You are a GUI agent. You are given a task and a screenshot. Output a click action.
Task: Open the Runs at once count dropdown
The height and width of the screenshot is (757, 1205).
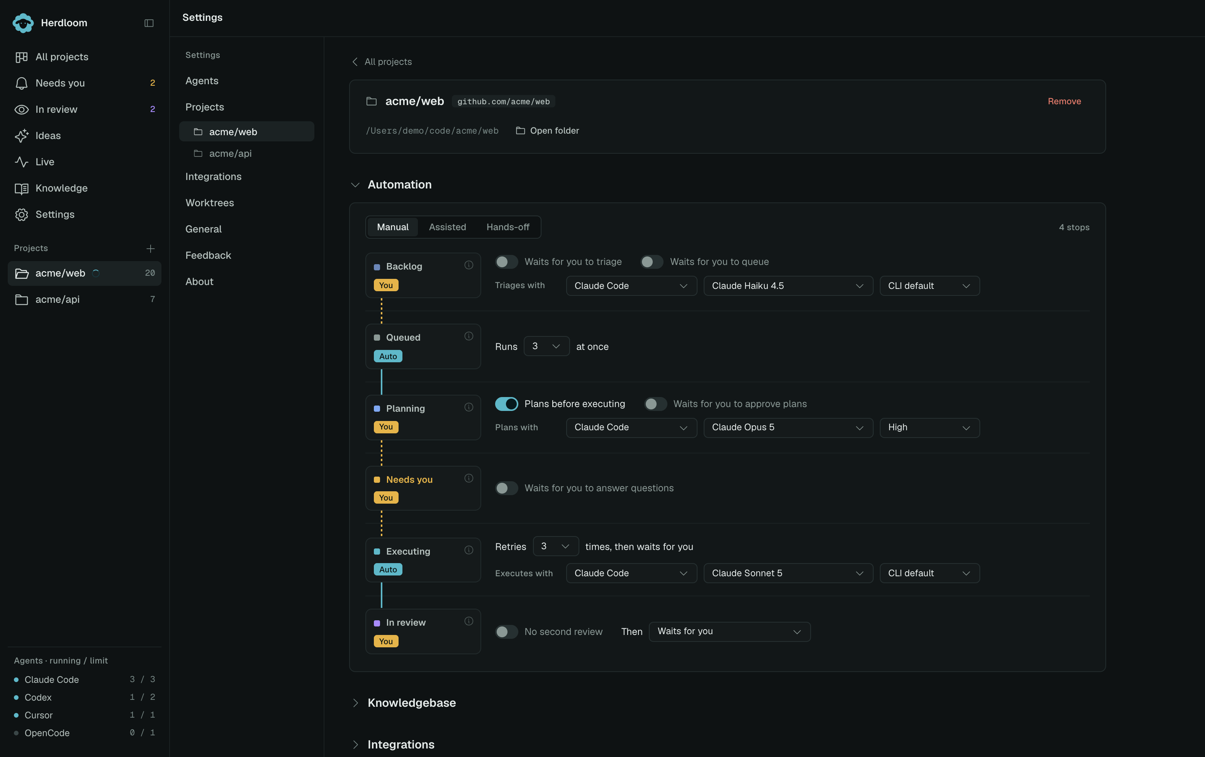(x=546, y=346)
